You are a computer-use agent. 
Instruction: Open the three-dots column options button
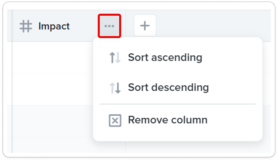click(x=109, y=26)
